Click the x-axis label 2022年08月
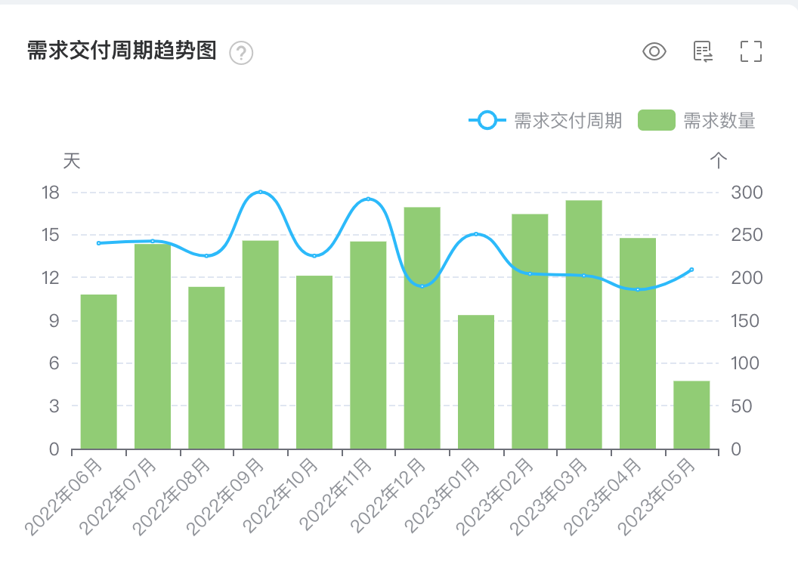The width and height of the screenshot is (798, 580). 172,496
